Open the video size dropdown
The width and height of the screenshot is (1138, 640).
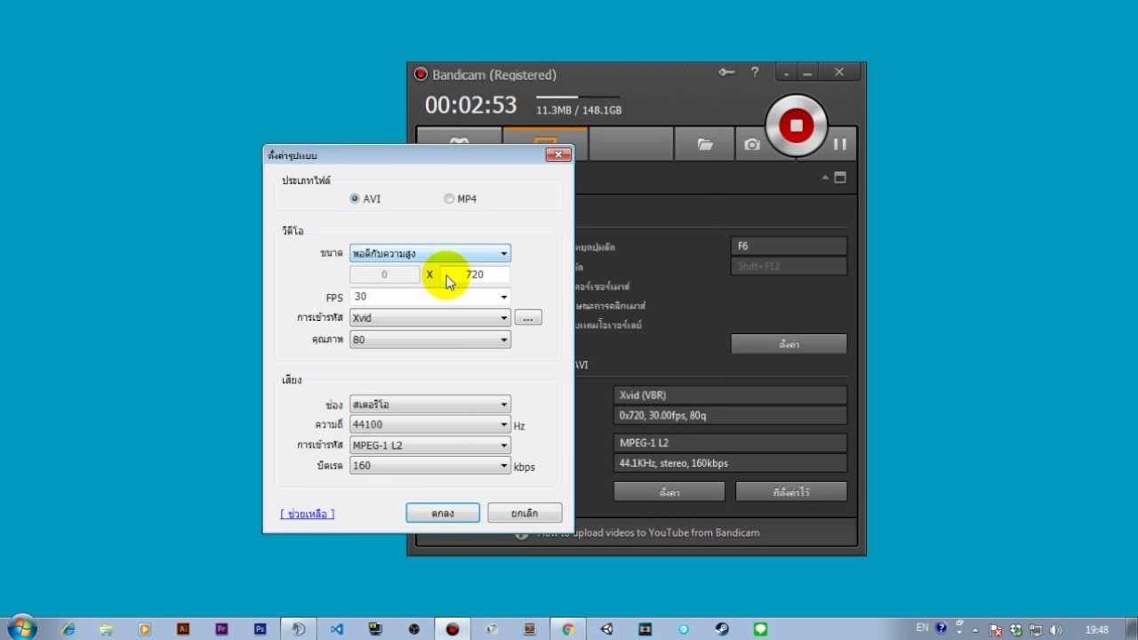(x=430, y=253)
